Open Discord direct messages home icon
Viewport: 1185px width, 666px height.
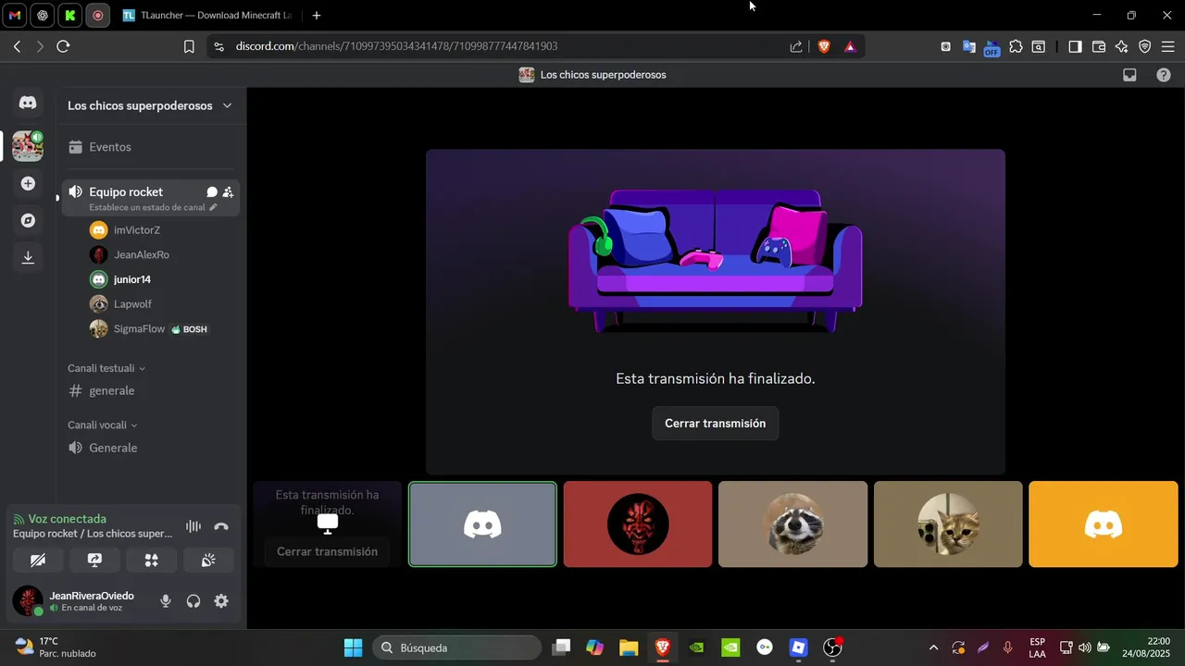point(28,103)
